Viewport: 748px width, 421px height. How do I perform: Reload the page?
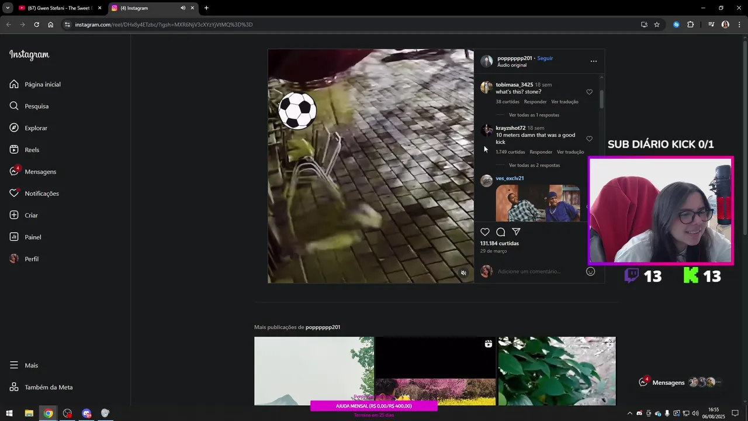pos(36,25)
